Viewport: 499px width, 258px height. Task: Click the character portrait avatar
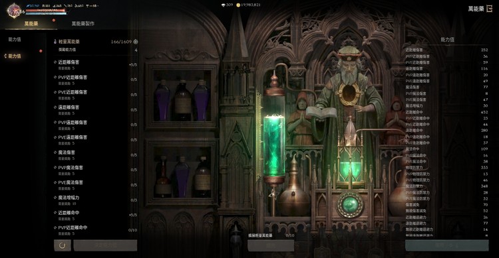[14, 11]
